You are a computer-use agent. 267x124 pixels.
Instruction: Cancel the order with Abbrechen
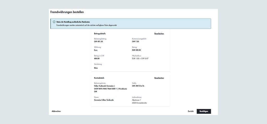tap(56, 111)
